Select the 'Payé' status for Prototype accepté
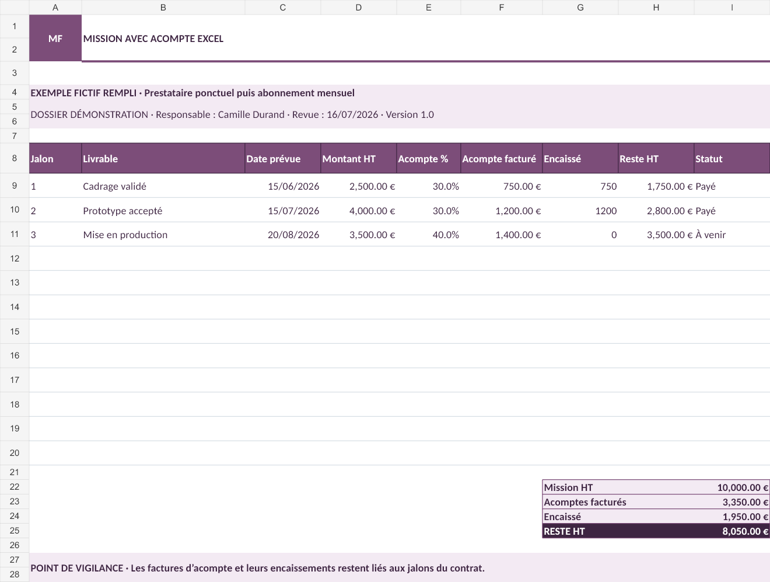The image size is (770, 582). [732, 211]
